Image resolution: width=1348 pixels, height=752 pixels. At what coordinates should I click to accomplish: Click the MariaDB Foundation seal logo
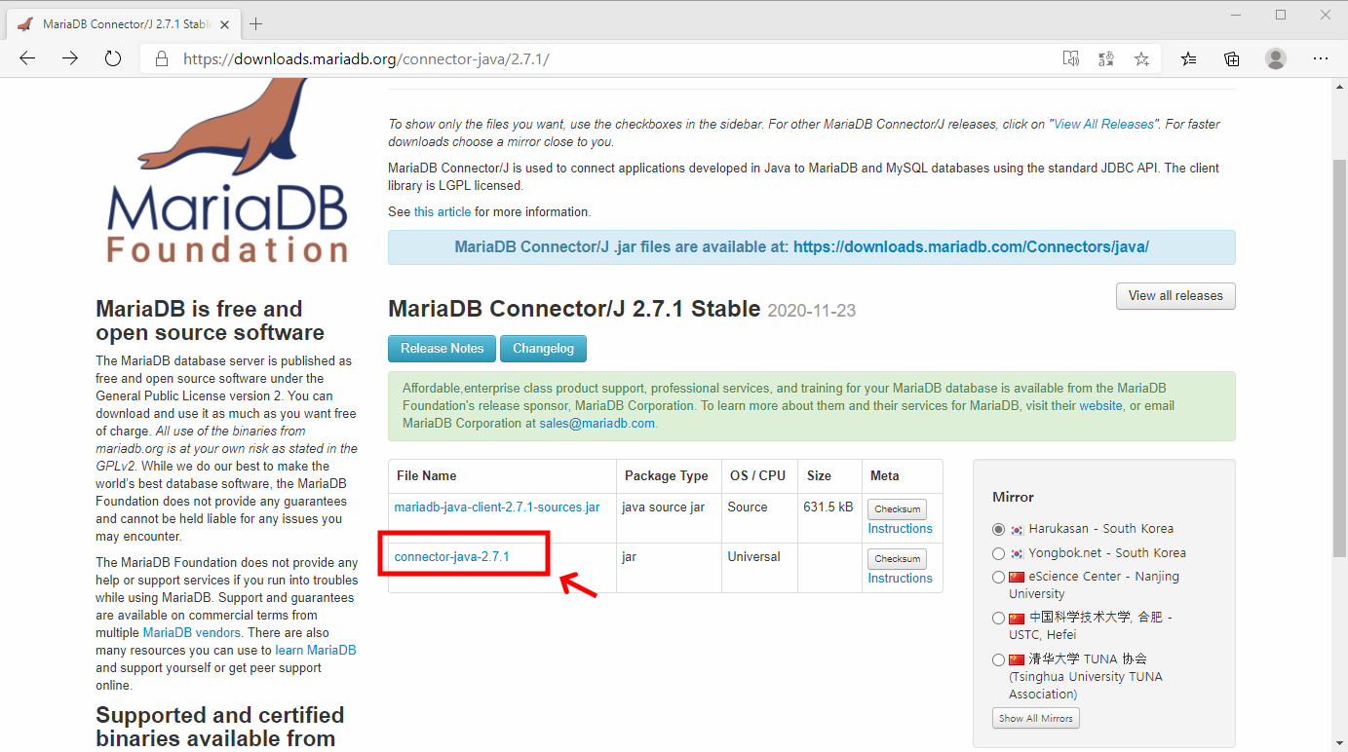pyautogui.click(x=228, y=170)
